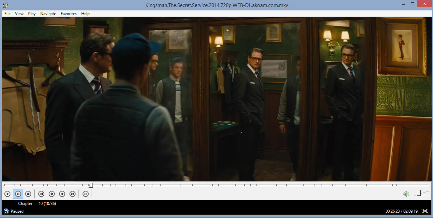Open the Navigate menu
433x218 pixels.
48,14
